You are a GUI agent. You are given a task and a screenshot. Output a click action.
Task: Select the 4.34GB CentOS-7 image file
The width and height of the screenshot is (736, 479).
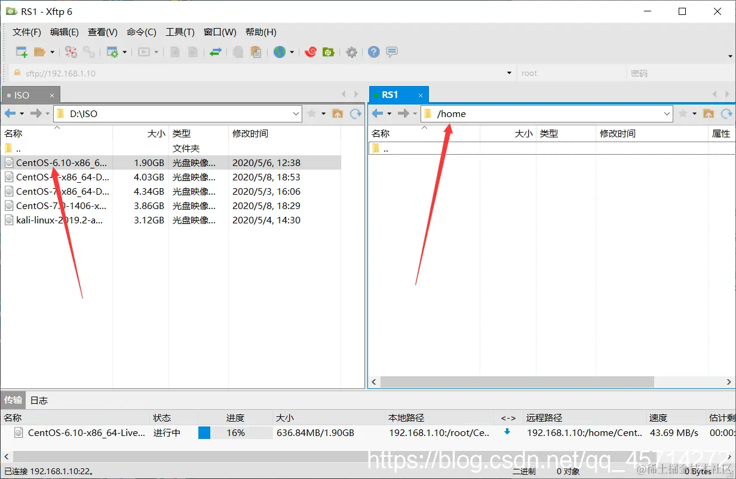171,191
